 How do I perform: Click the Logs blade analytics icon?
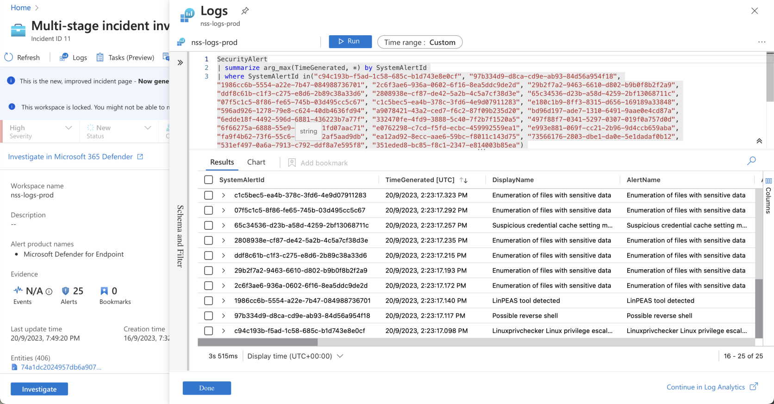(187, 15)
